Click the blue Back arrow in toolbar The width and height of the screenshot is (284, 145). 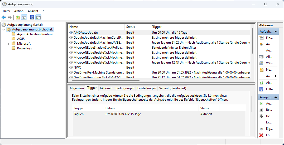click(4, 18)
